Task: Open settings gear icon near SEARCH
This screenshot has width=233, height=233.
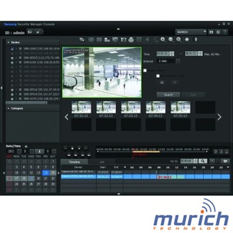Action: point(218,32)
